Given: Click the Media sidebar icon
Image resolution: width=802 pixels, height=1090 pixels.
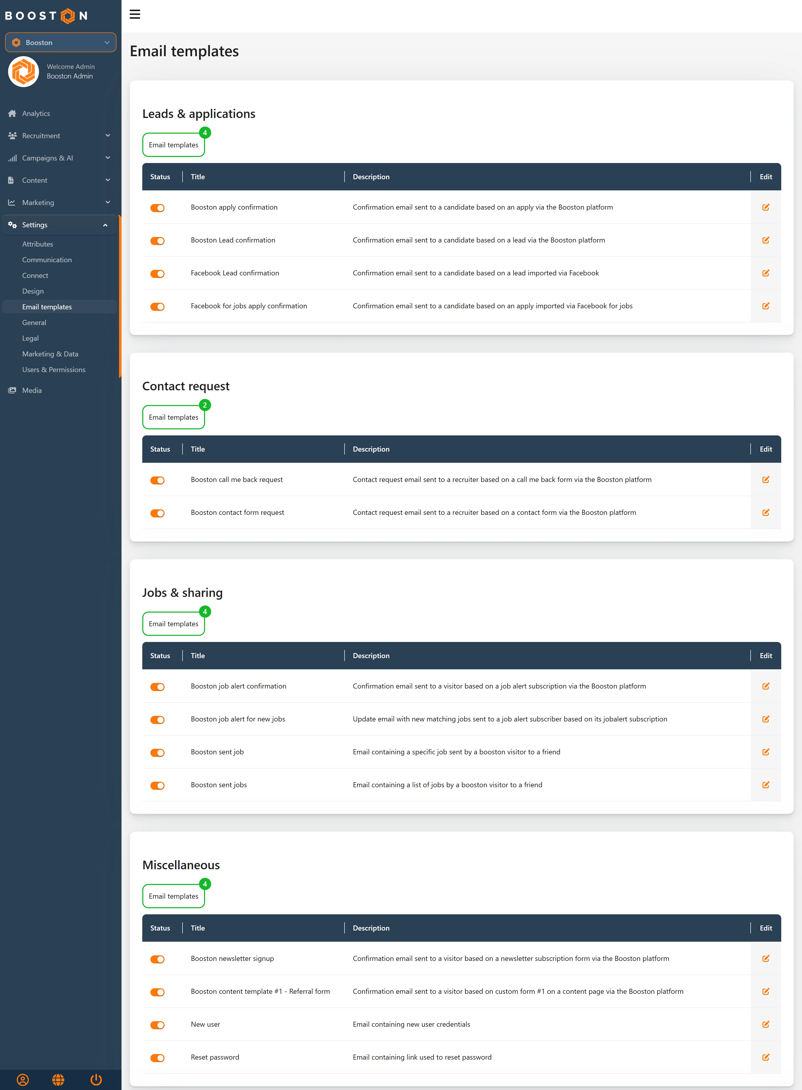Looking at the screenshot, I should click(x=12, y=390).
